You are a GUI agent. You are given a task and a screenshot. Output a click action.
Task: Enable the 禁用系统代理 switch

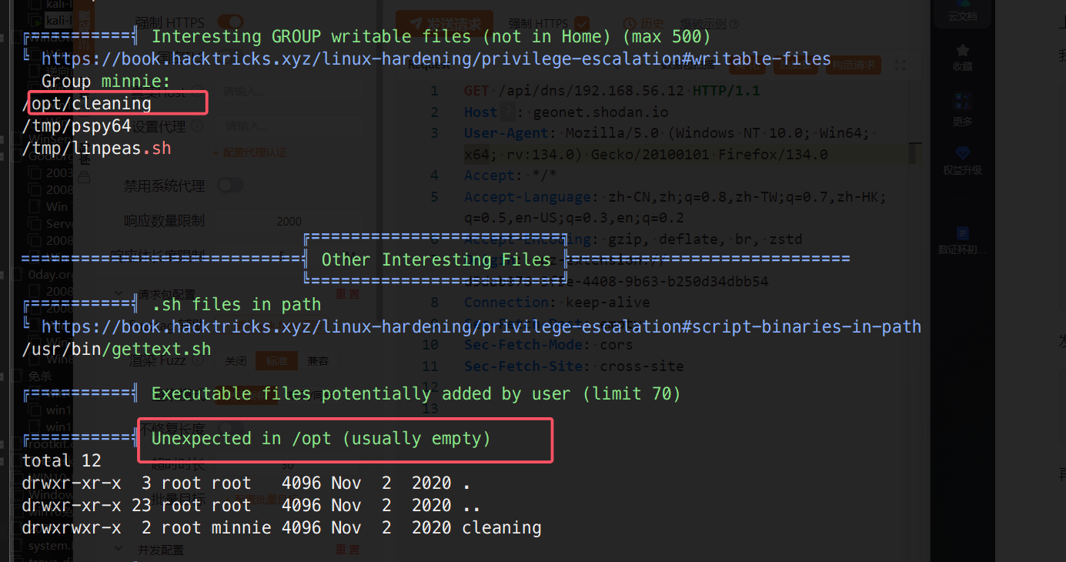[x=230, y=185]
